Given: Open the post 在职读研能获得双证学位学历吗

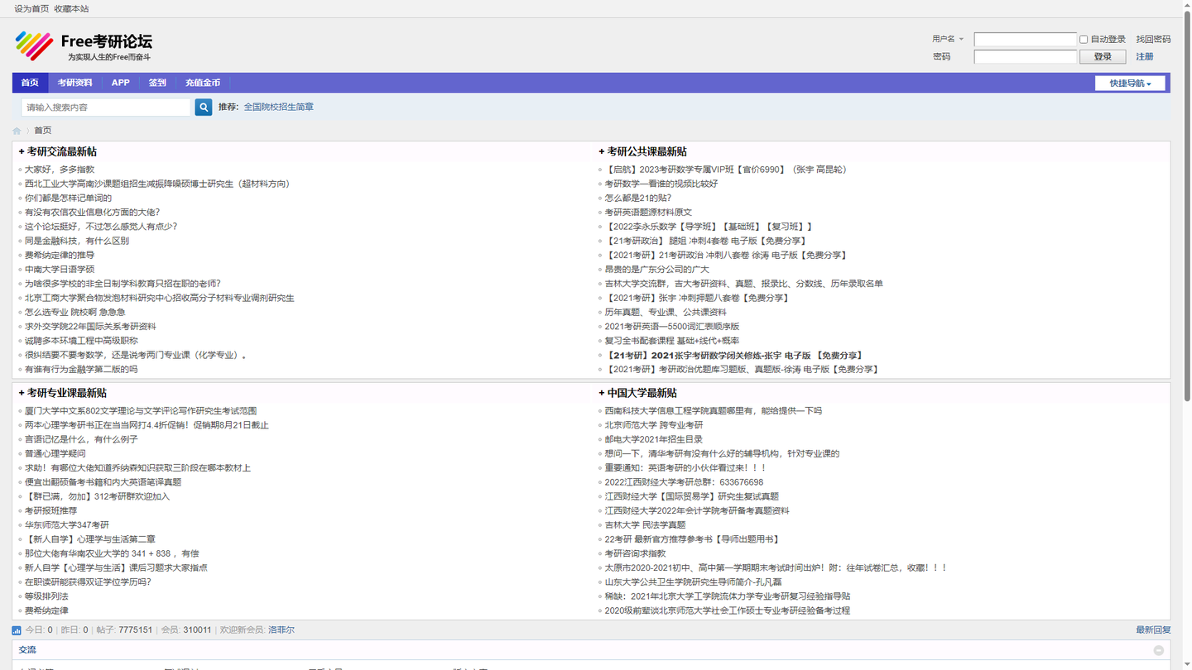Looking at the screenshot, I should 88,582.
